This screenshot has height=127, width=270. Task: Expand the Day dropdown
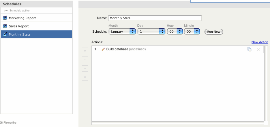point(151,32)
